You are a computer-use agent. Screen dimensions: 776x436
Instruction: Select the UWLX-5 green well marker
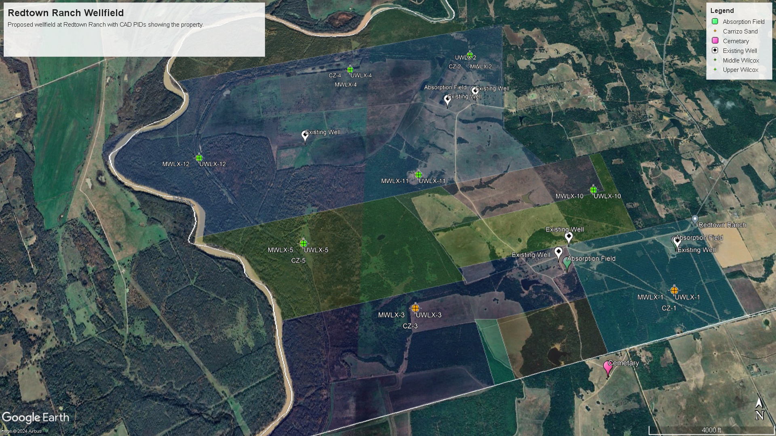tap(303, 243)
